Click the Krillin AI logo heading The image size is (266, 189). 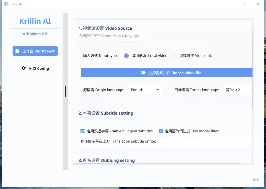point(35,21)
